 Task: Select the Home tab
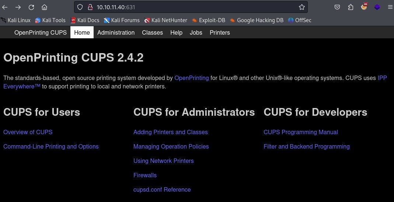[82, 32]
